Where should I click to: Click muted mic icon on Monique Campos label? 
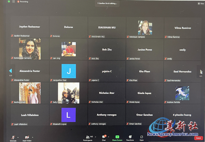point(128,37)
